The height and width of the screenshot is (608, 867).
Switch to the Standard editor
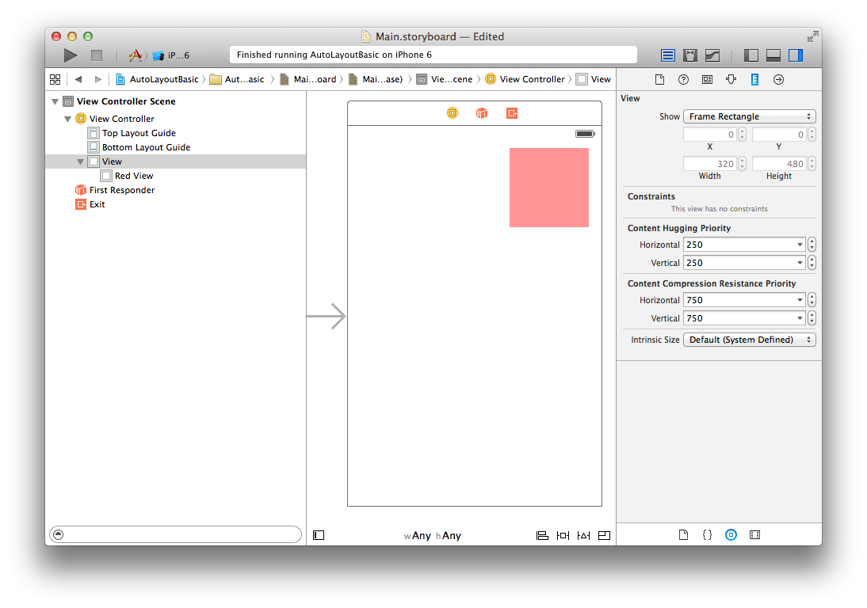click(x=668, y=55)
